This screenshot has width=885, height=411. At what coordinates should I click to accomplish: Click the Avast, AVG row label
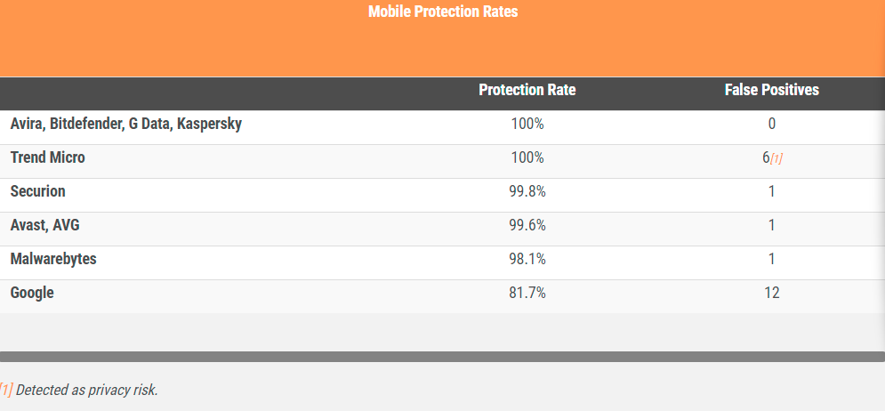[x=44, y=225]
